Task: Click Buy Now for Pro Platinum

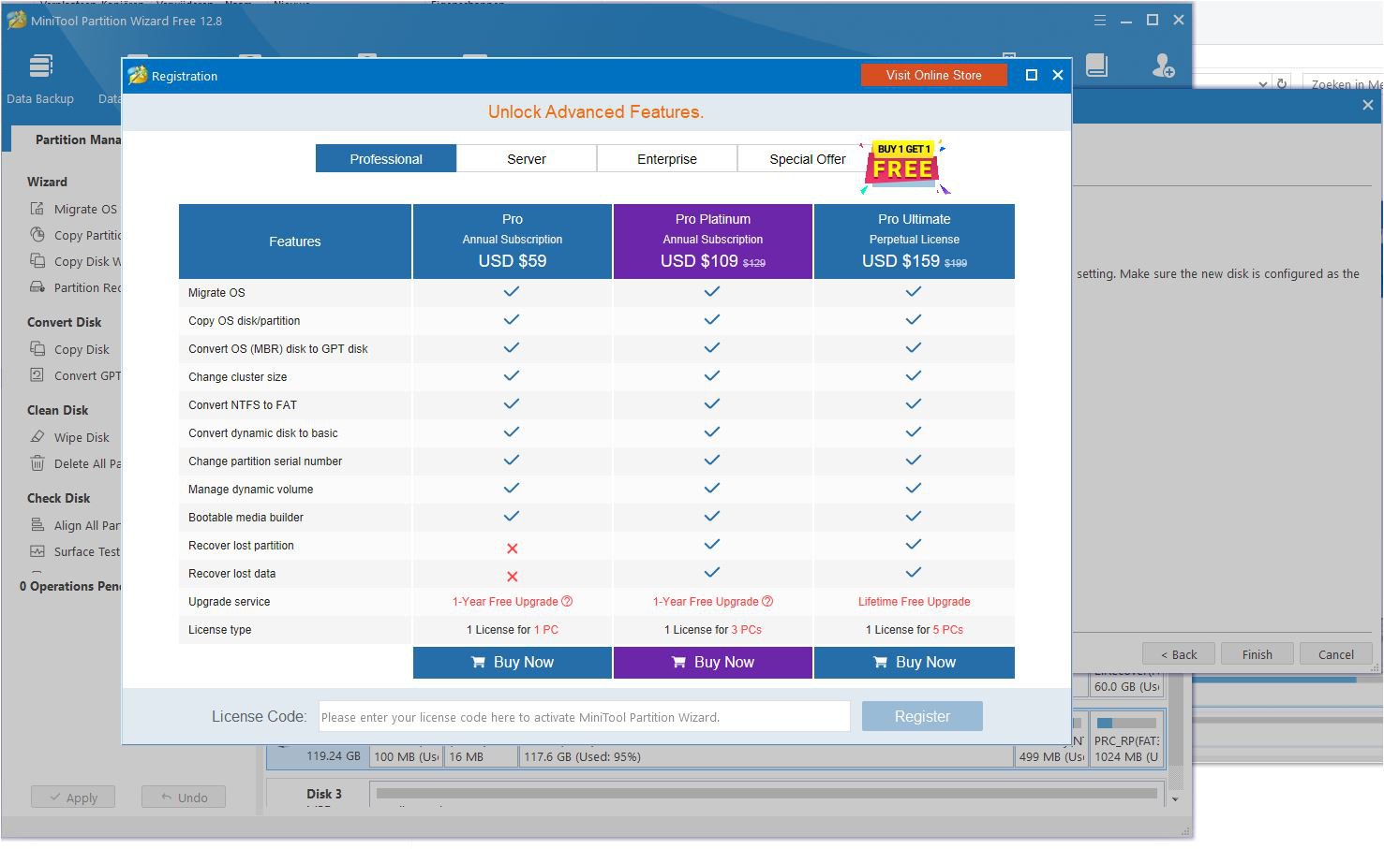Action: tap(712, 663)
